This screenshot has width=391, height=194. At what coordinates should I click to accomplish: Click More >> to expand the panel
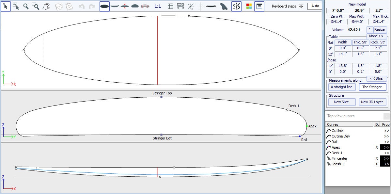point(377,36)
